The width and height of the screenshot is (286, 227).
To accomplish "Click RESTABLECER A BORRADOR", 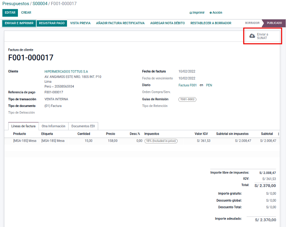I will tap(211, 23).
